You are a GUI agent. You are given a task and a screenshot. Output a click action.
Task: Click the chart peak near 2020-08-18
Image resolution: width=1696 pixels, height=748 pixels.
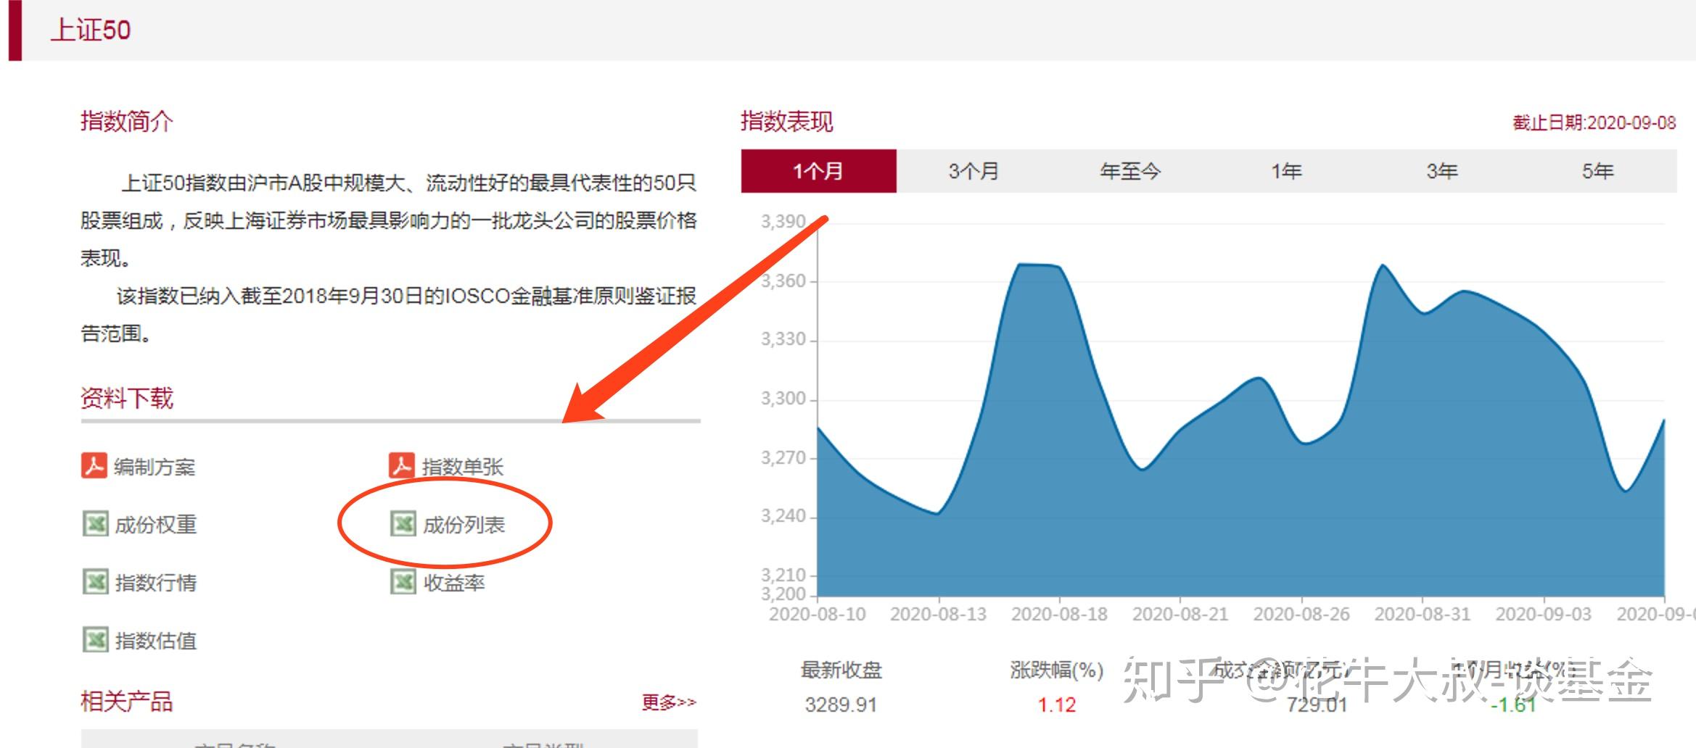tap(1037, 265)
